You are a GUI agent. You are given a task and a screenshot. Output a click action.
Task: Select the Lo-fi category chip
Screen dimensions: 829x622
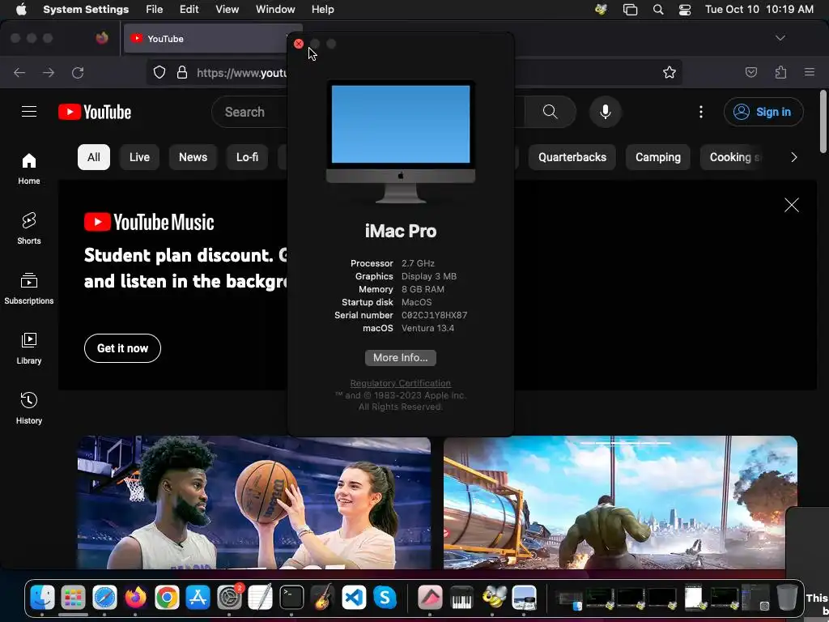tap(247, 157)
